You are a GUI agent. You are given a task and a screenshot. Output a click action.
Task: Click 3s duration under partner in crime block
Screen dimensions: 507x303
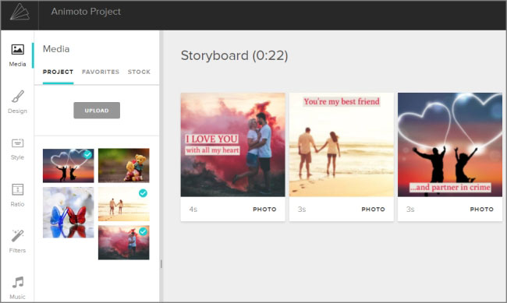click(x=410, y=210)
